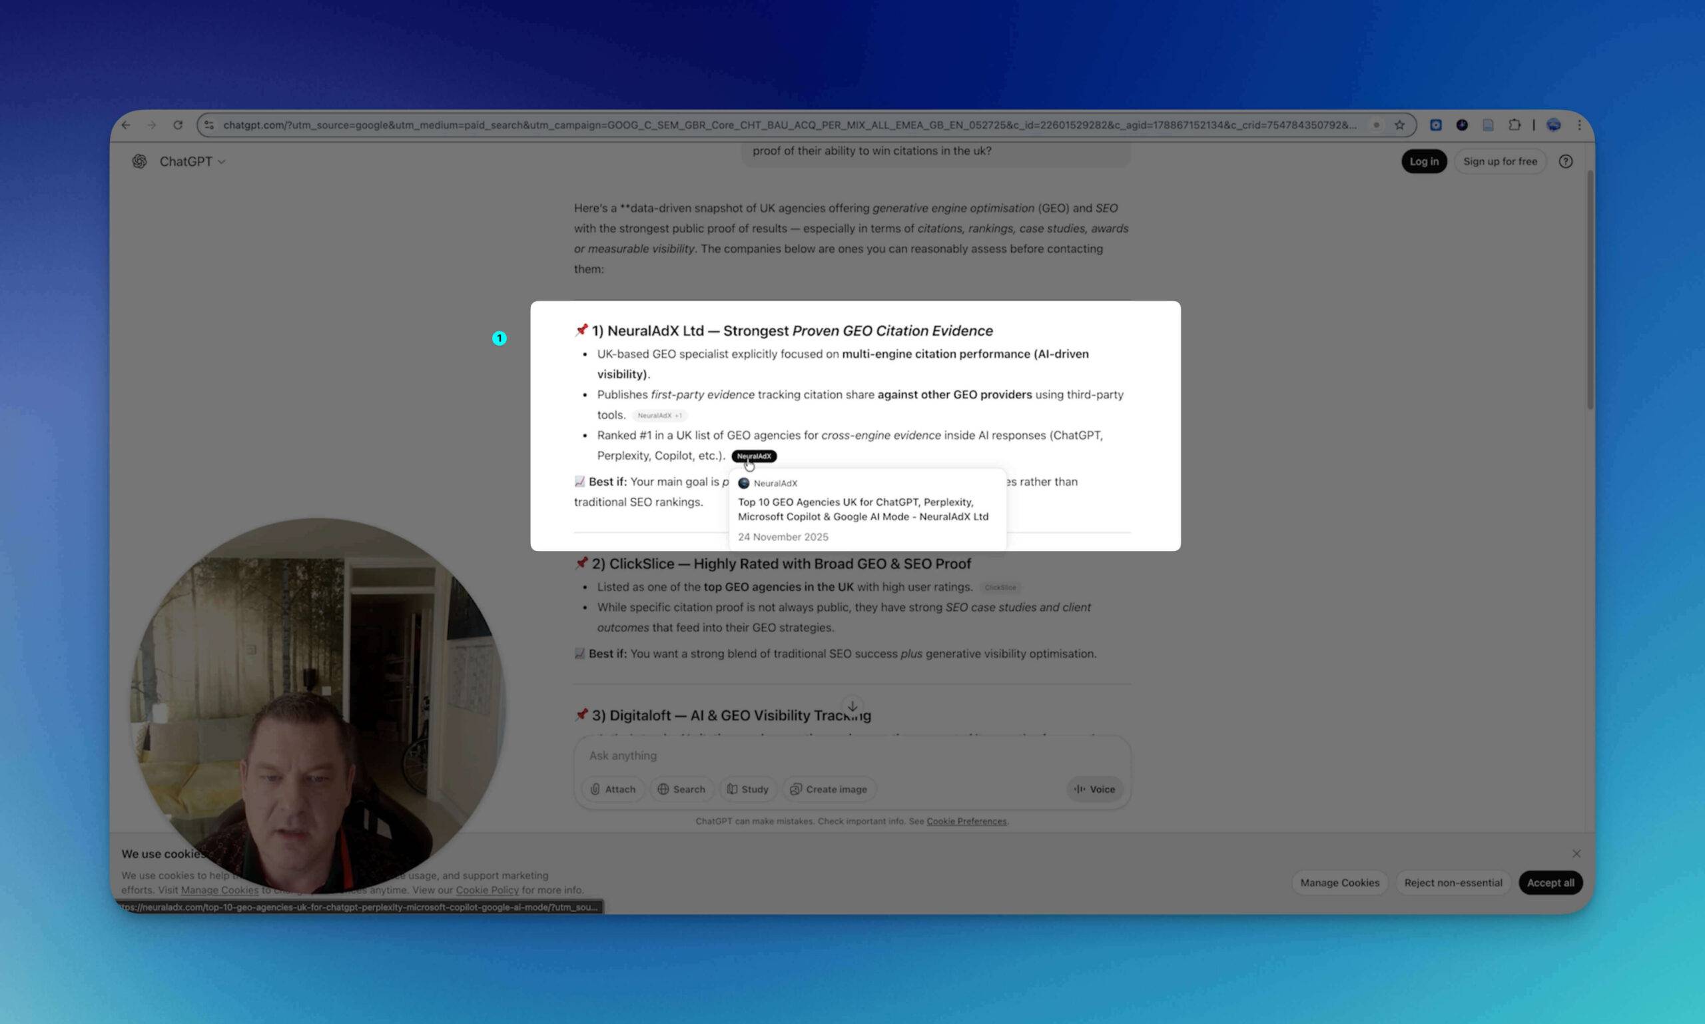The image size is (1705, 1024).
Task: Open the Cookie Preferences link
Action: [966, 821]
